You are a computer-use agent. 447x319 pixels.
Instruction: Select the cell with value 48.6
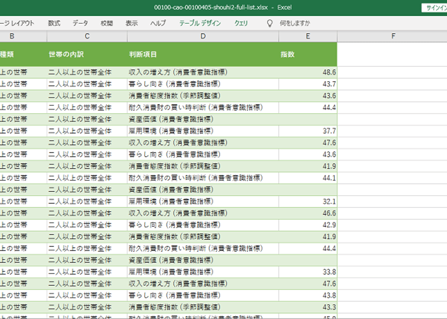pos(308,72)
